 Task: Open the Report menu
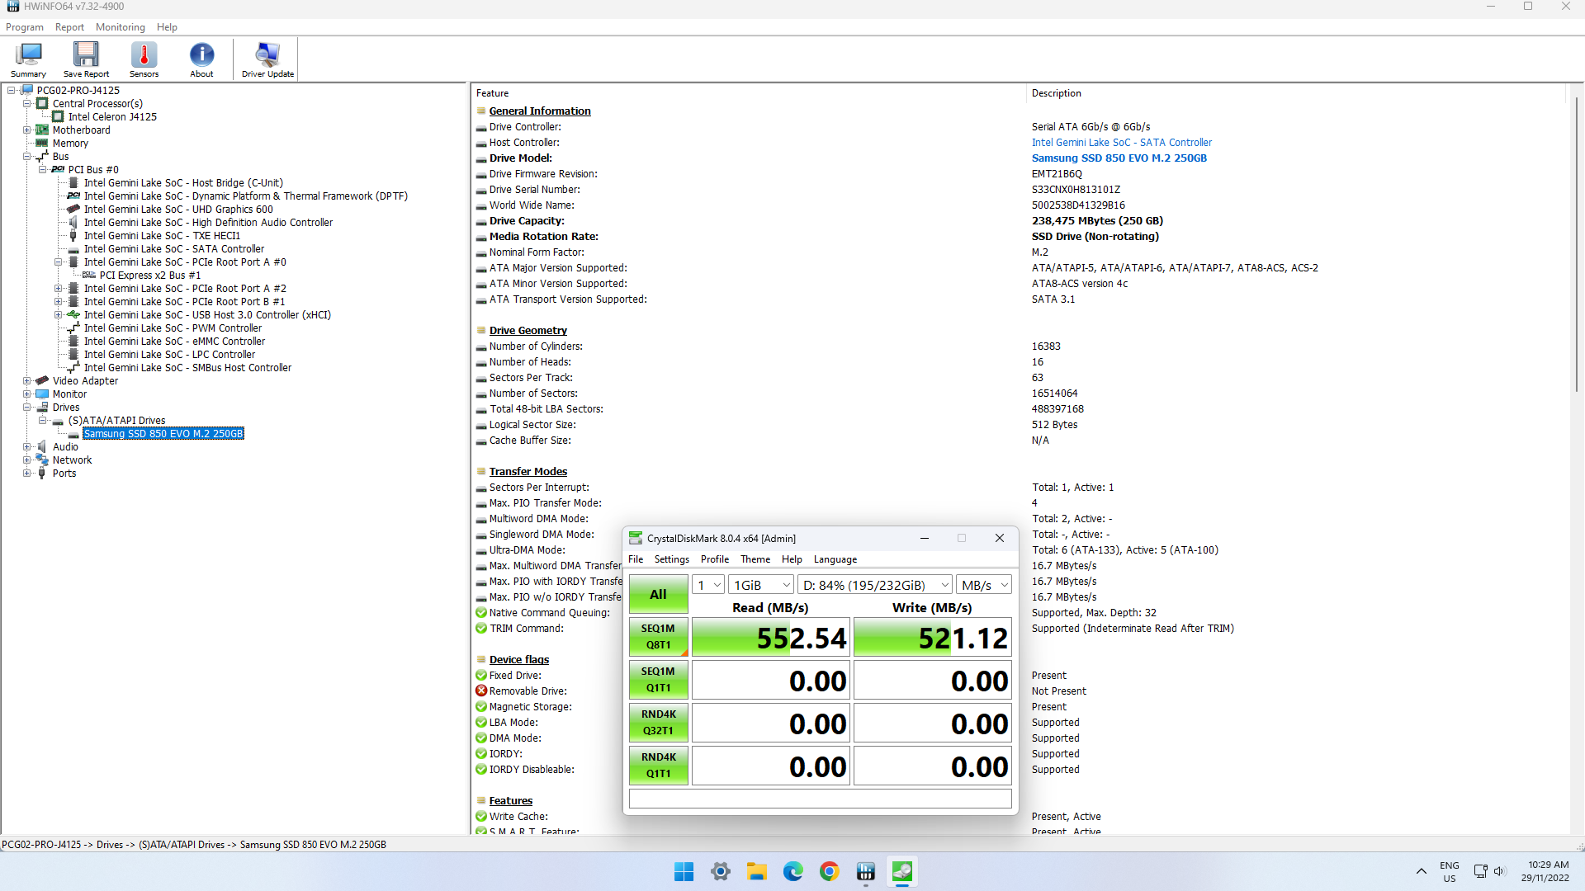pos(69,27)
